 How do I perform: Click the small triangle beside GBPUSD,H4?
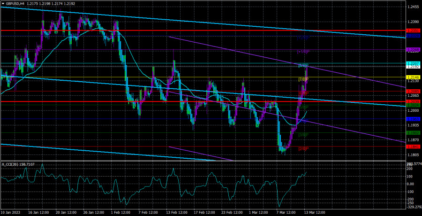point(3,4)
